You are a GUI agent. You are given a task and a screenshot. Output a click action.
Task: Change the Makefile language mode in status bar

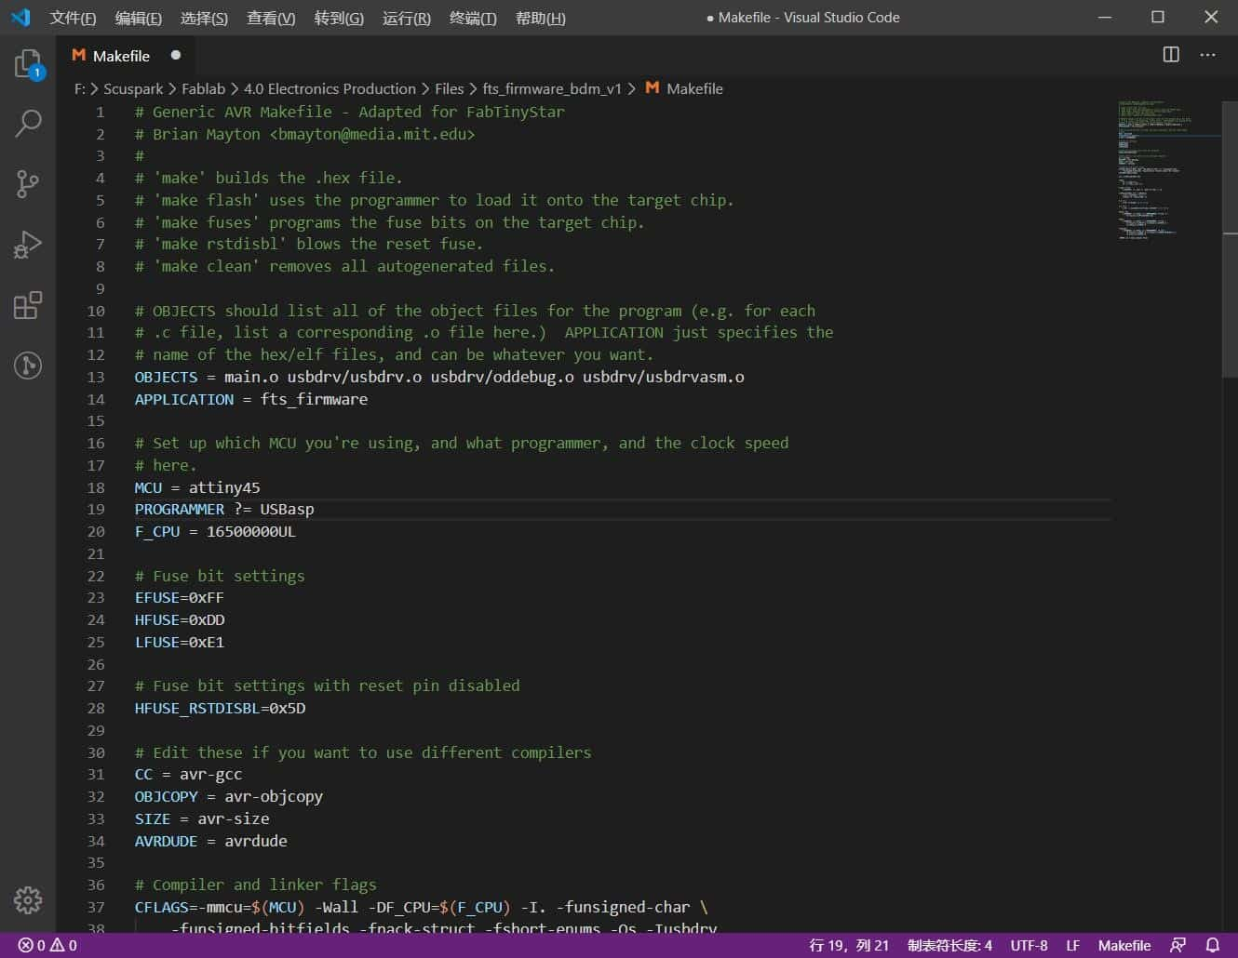click(x=1124, y=945)
